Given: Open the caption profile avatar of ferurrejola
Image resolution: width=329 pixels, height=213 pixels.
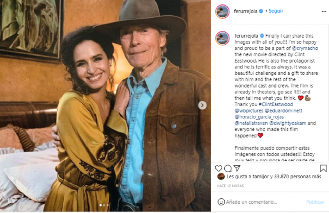Looking at the screenshot, I should click(x=222, y=38).
